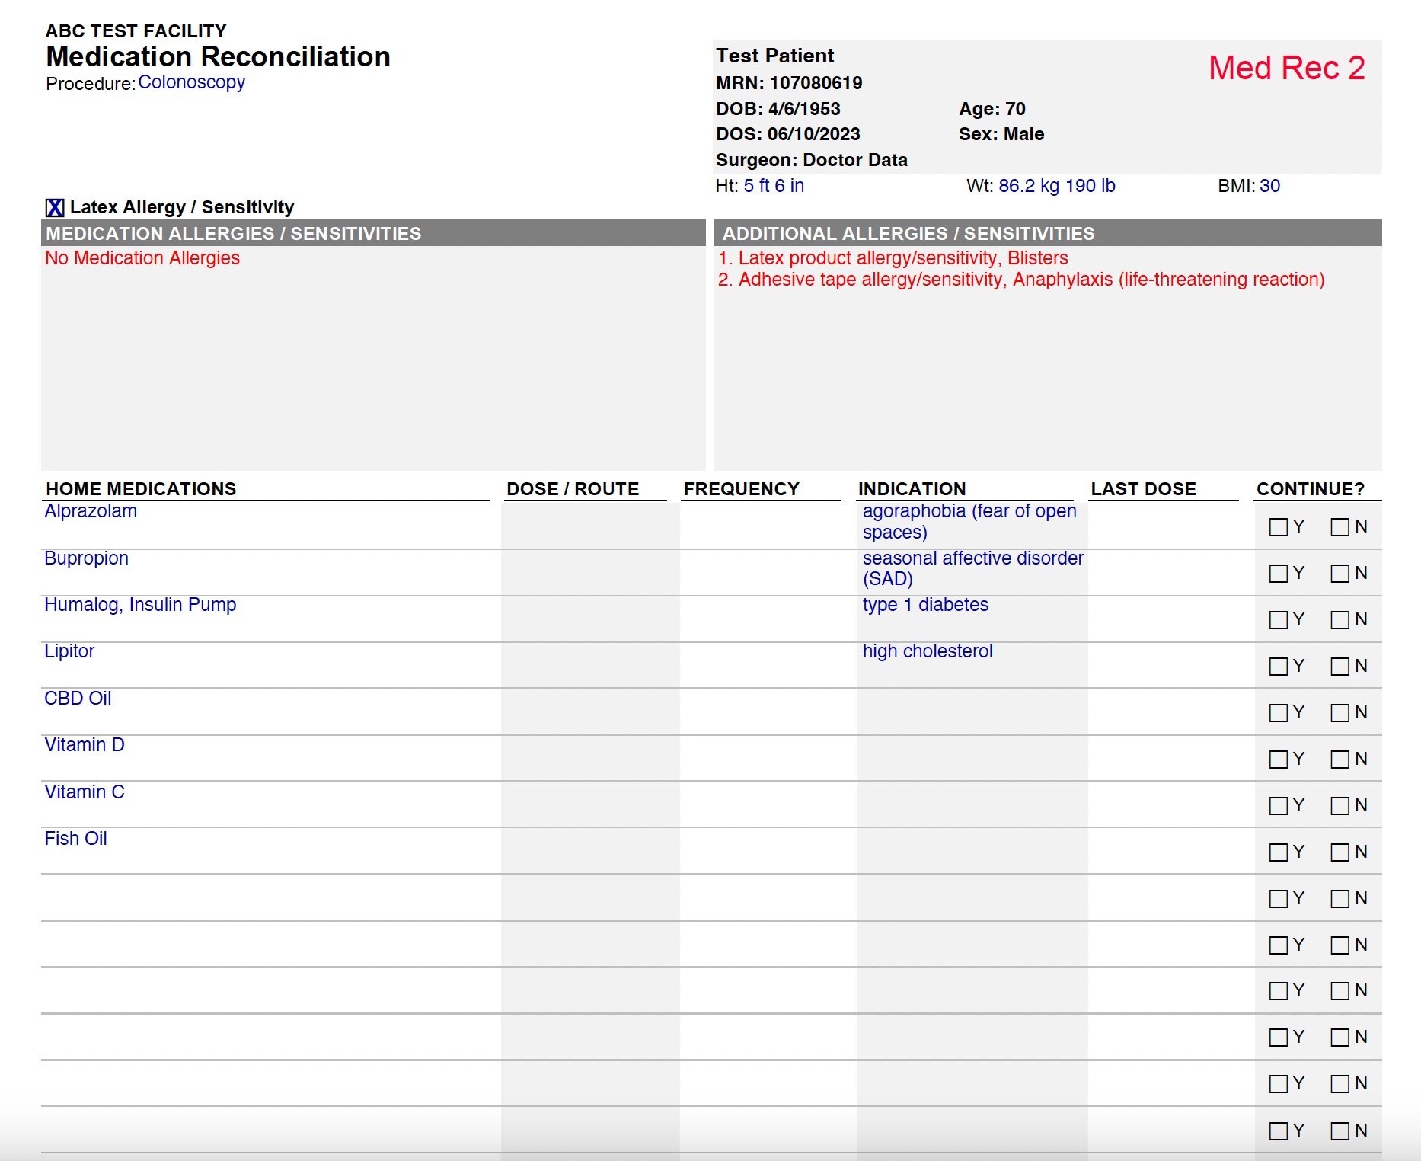
Task: Check N for Lipitor
Action: [1340, 666]
